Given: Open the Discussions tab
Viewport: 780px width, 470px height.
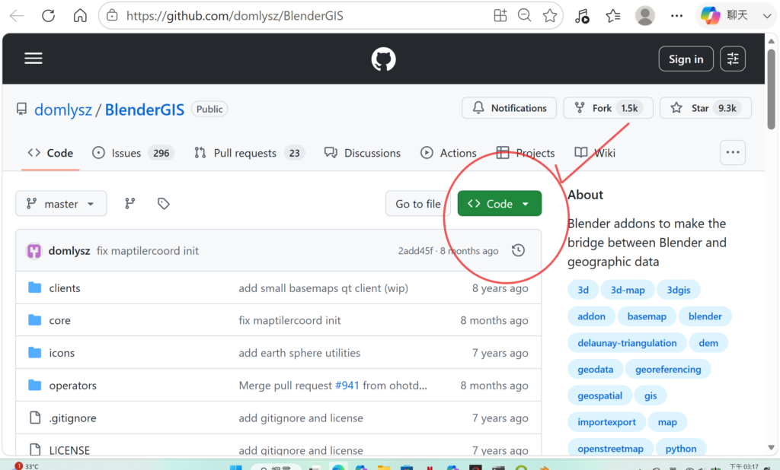Looking at the screenshot, I should (x=362, y=153).
